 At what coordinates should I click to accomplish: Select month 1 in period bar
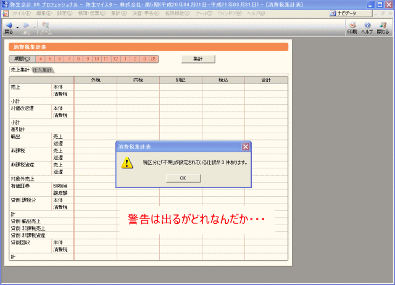tap(125, 59)
